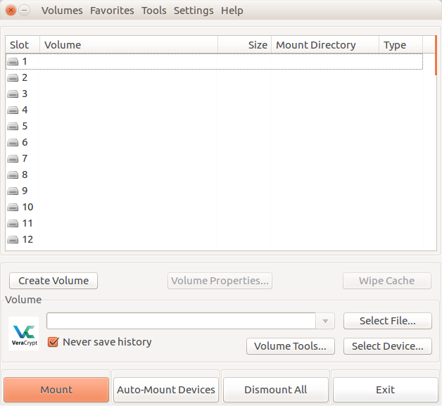Click the drive icon for slot 1
Image resolution: width=442 pixels, height=406 pixels.
tap(13, 62)
